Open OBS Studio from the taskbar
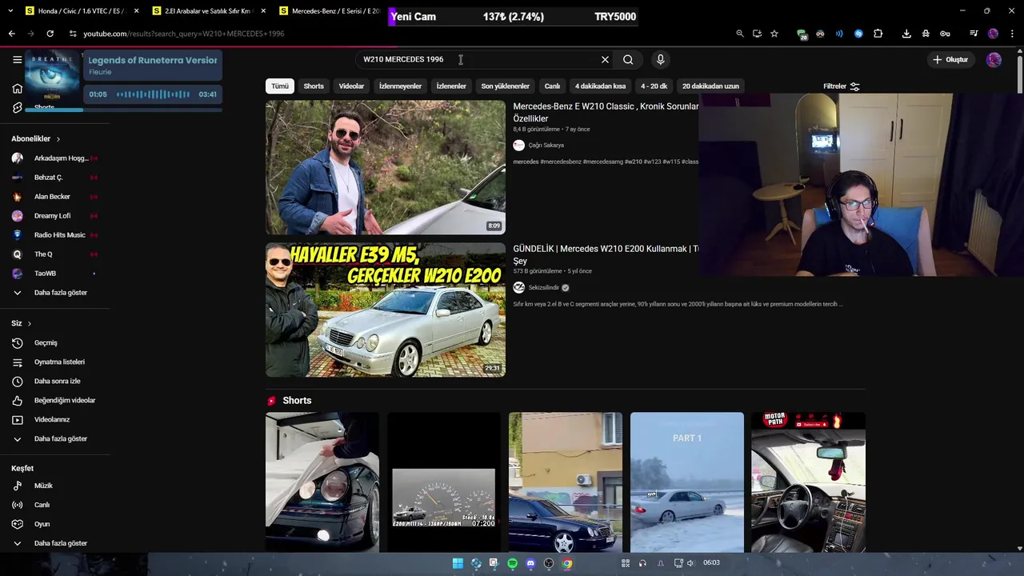This screenshot has width=1024, height=576. pyautogui.click(x=549, y=563)
